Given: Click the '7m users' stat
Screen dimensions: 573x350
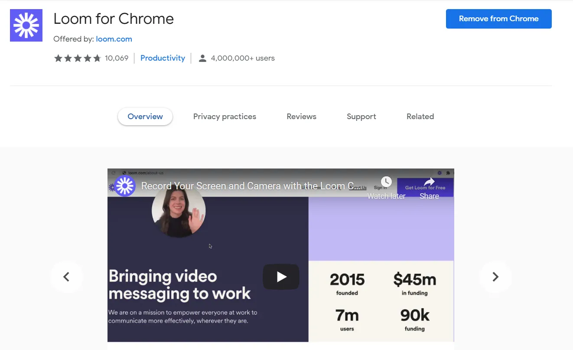Looking at the screenshot, I should click(x=347, y=320).
